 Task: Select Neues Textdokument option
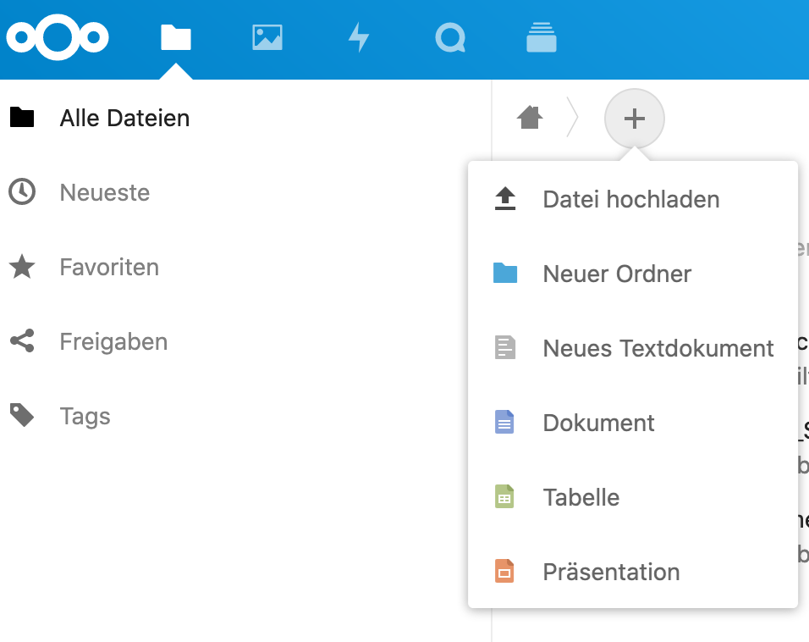point(658,348)
